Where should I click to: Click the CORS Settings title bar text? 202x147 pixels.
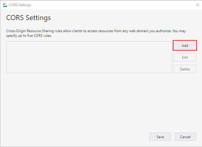(x=20, y=5)
